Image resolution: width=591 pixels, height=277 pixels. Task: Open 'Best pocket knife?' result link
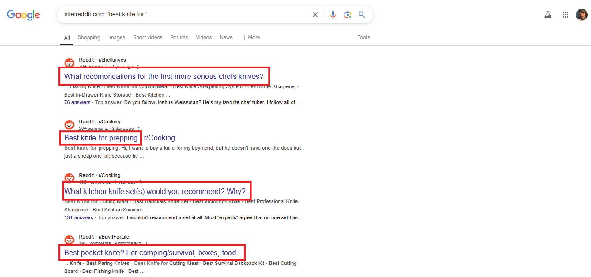[150, 253]
